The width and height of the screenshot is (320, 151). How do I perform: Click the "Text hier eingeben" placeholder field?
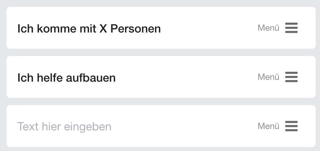64,126
